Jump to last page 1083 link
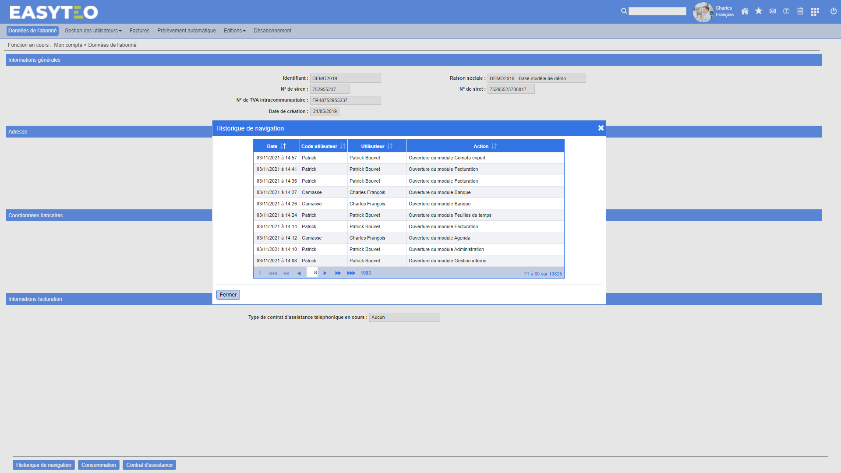Screen dimensions: 841x473 pos(365,273)
